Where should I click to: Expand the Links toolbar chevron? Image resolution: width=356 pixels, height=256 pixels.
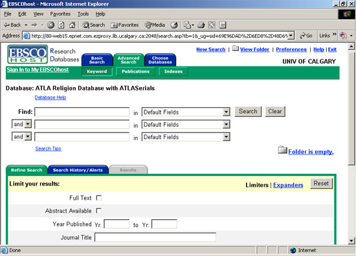pyautogui.click(x=335, y=34)
